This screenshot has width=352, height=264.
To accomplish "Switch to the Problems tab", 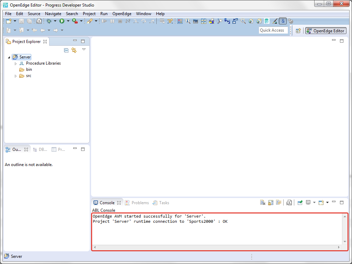I will (x=137, y=203).
